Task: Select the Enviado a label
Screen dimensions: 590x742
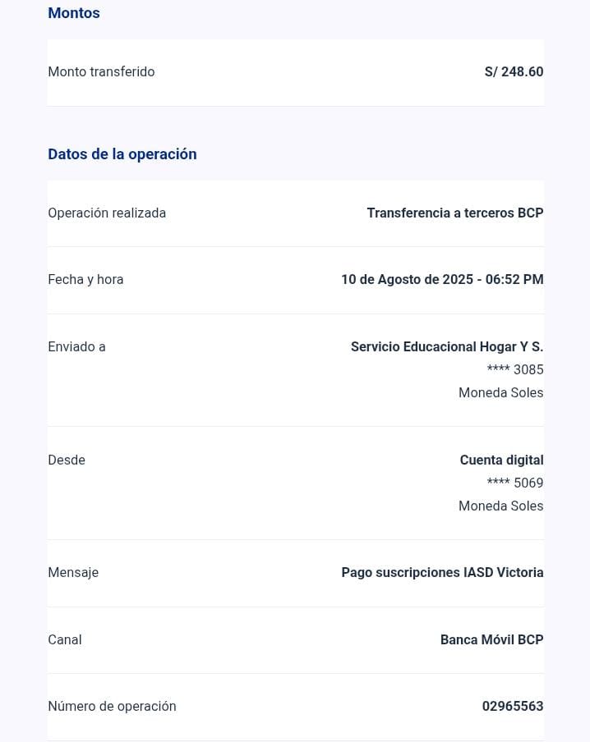Action: [x=76, y=347]
